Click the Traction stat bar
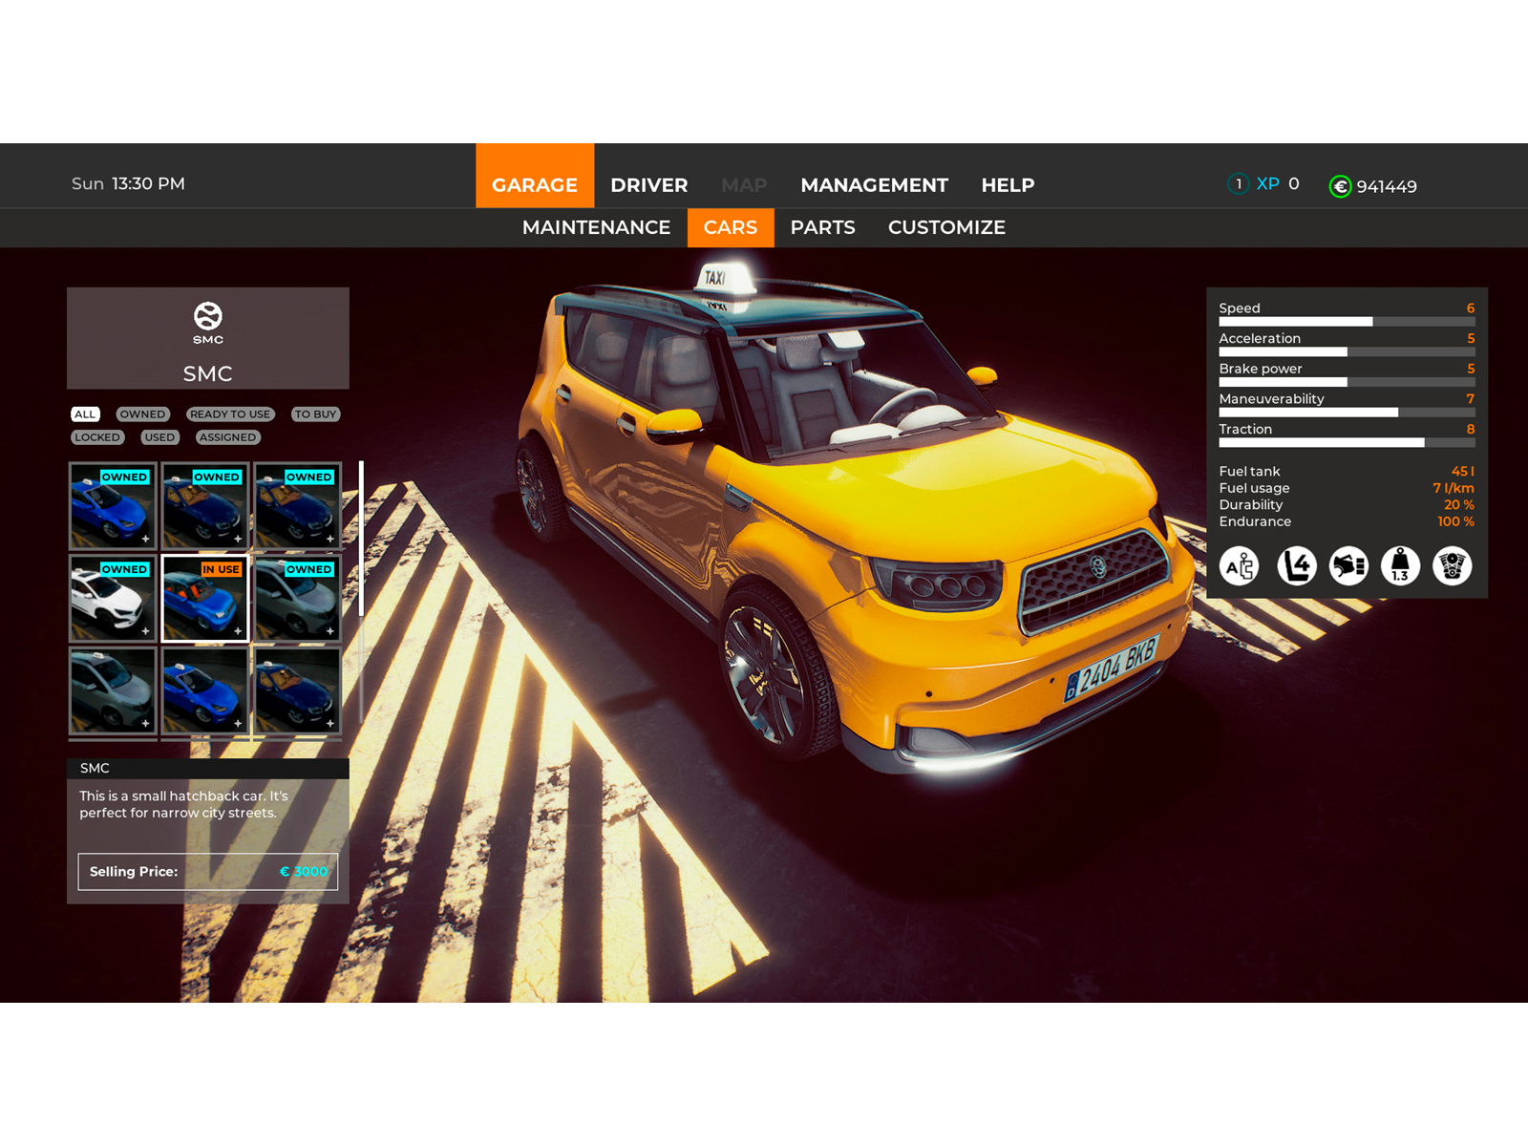The height and width of the screenshot is (1146, 1528). pos(1347,443)
